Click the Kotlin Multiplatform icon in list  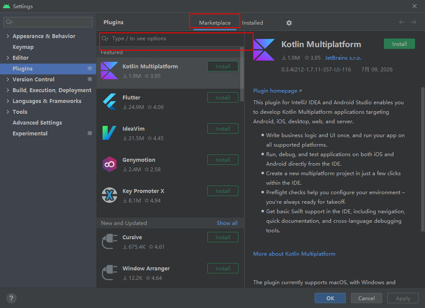click(109, 71)
